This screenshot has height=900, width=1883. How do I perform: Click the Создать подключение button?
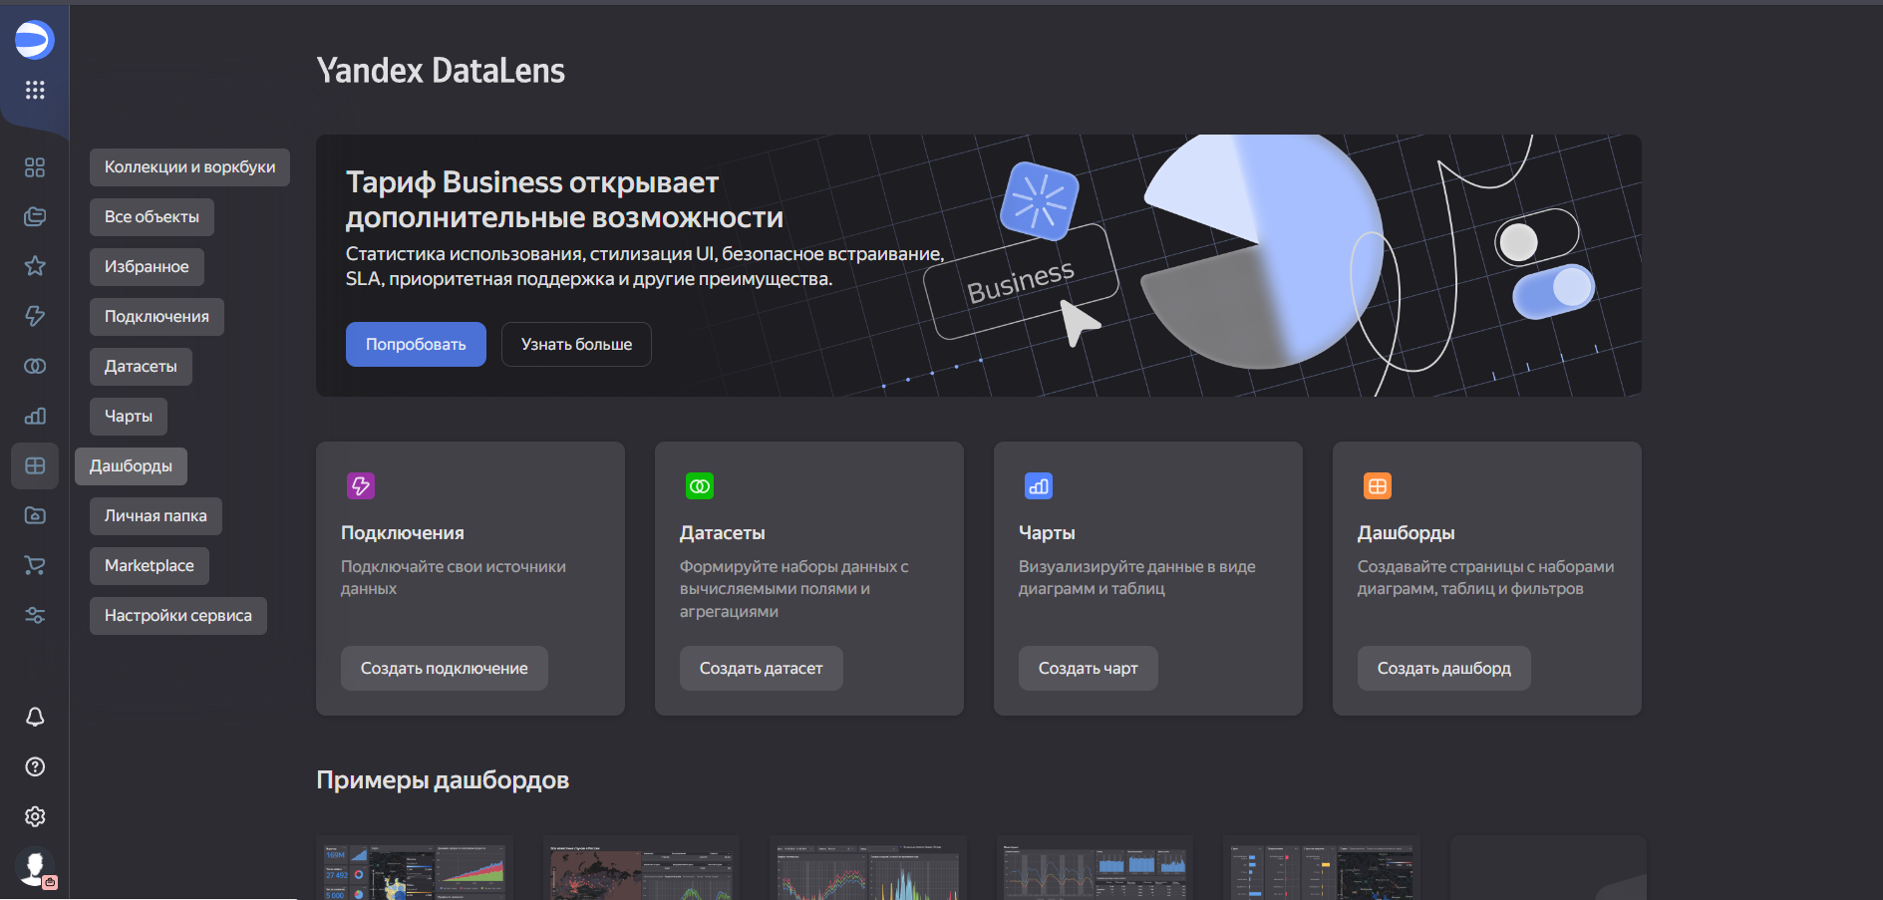[x=445, y=669]
